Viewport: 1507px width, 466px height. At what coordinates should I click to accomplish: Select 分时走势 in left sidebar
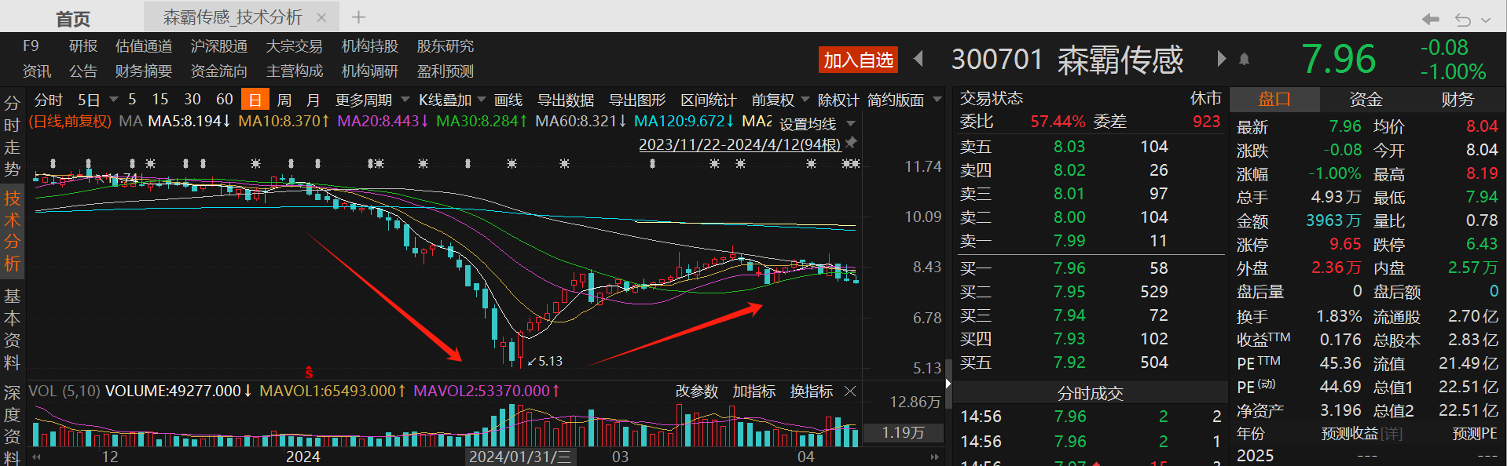tap(12, 136)
